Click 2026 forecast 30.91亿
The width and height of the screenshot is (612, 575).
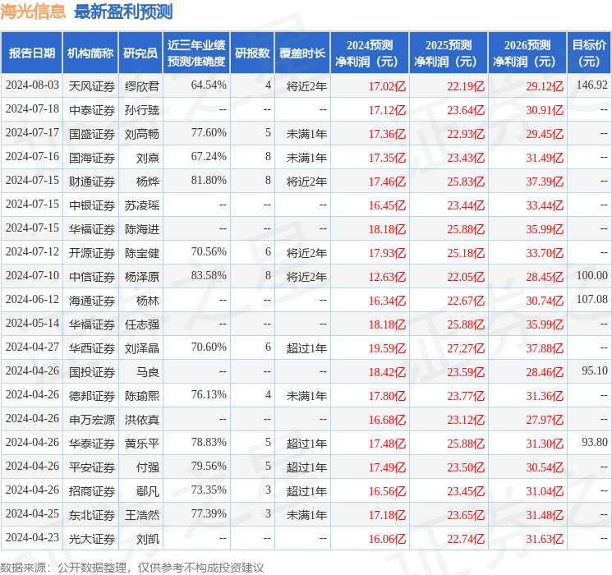[545, 110]
